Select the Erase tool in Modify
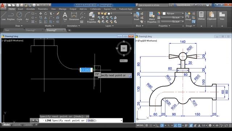The image size is (232, 131). 58,13
